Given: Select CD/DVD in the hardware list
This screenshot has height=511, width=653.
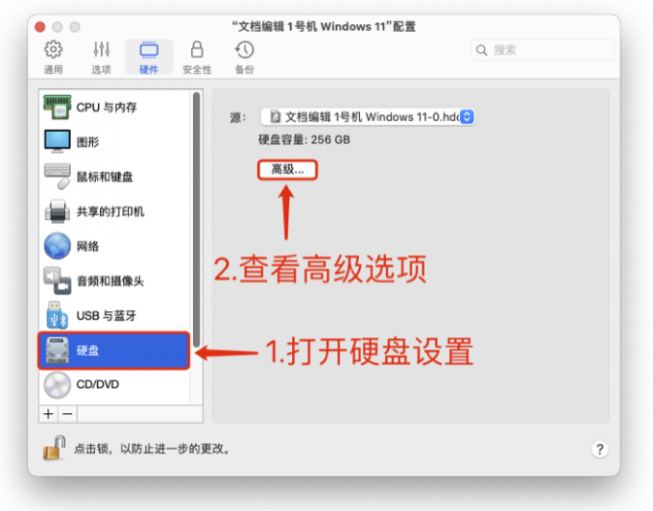Looking at the screenshot, I should pyautogui.click(x=115, y=384).
